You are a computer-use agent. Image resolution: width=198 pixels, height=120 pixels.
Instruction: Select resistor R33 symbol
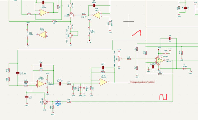(x=29, y=14)
